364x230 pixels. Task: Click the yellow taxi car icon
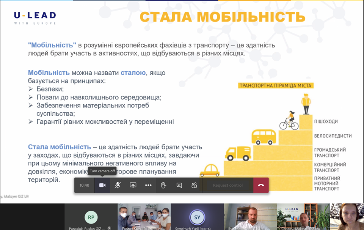click(x=209, y=171)
